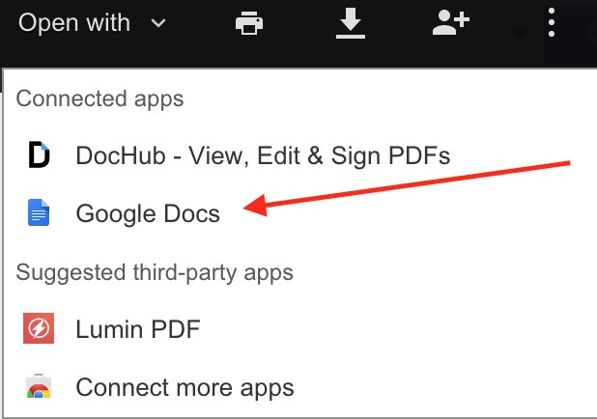This screenshot has height=419, width=597.
Task: Click the download arrow icon
Action: coord(349,23)
